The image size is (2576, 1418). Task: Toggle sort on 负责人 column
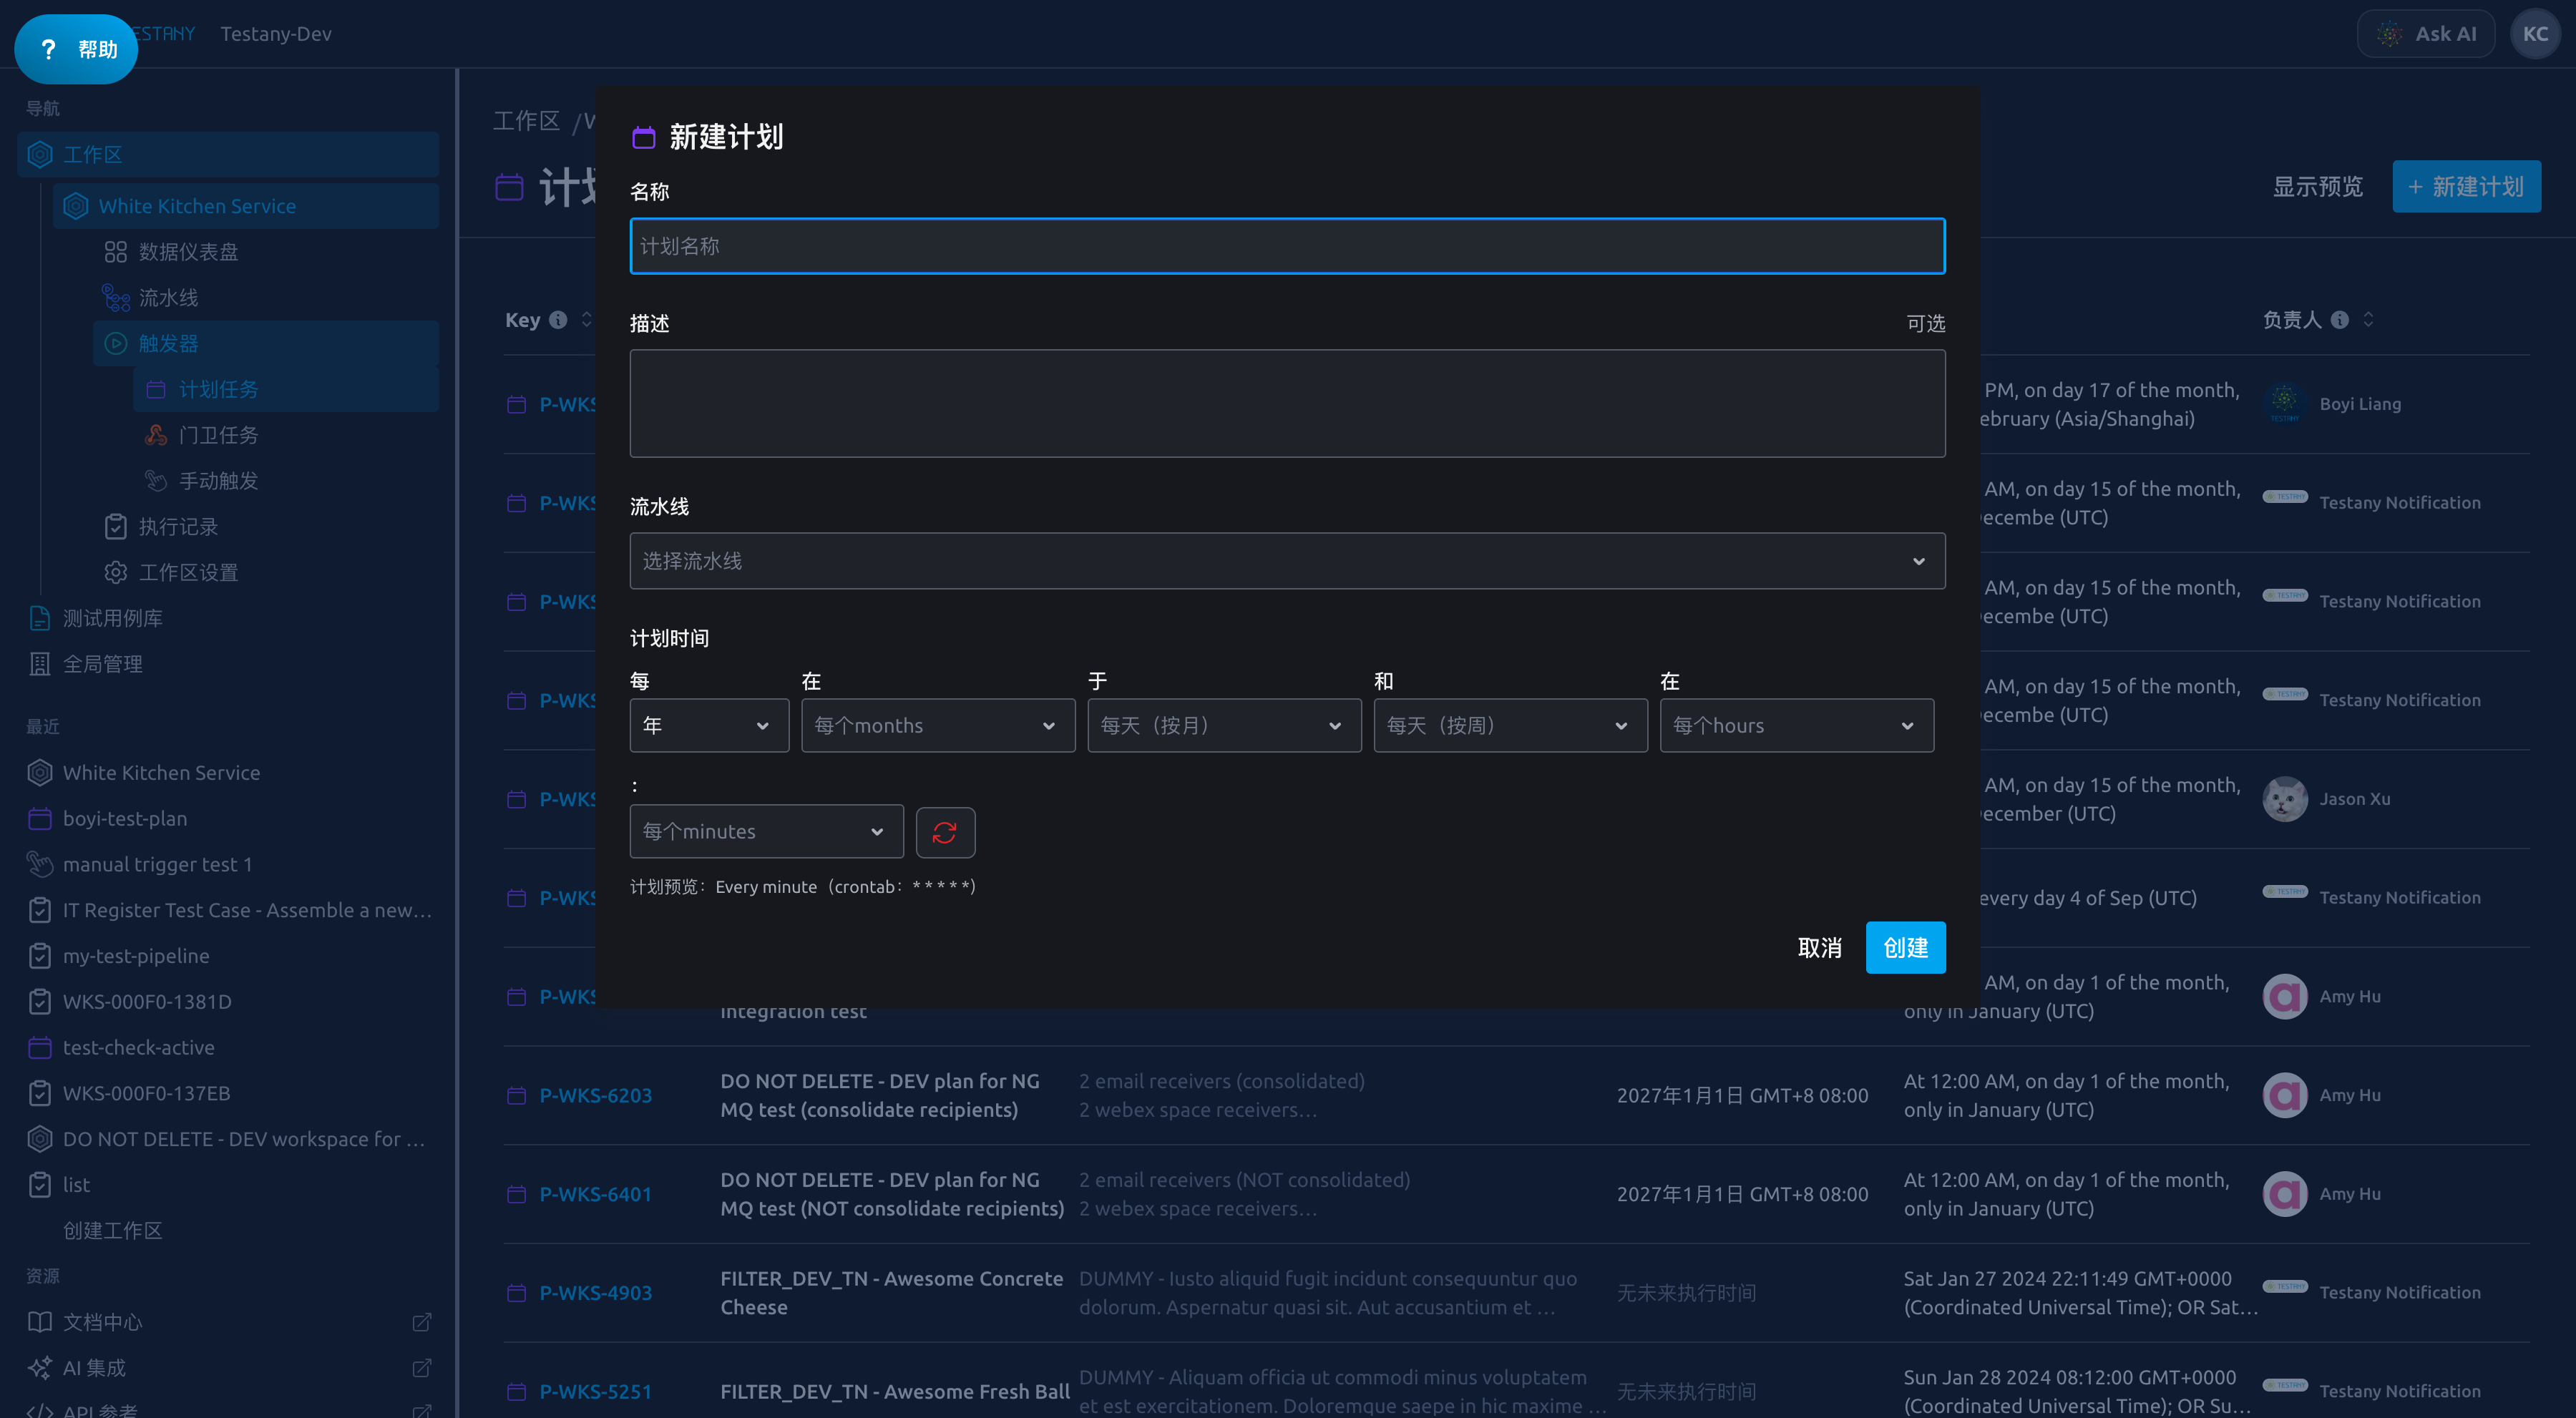(x=2368, y=320)
